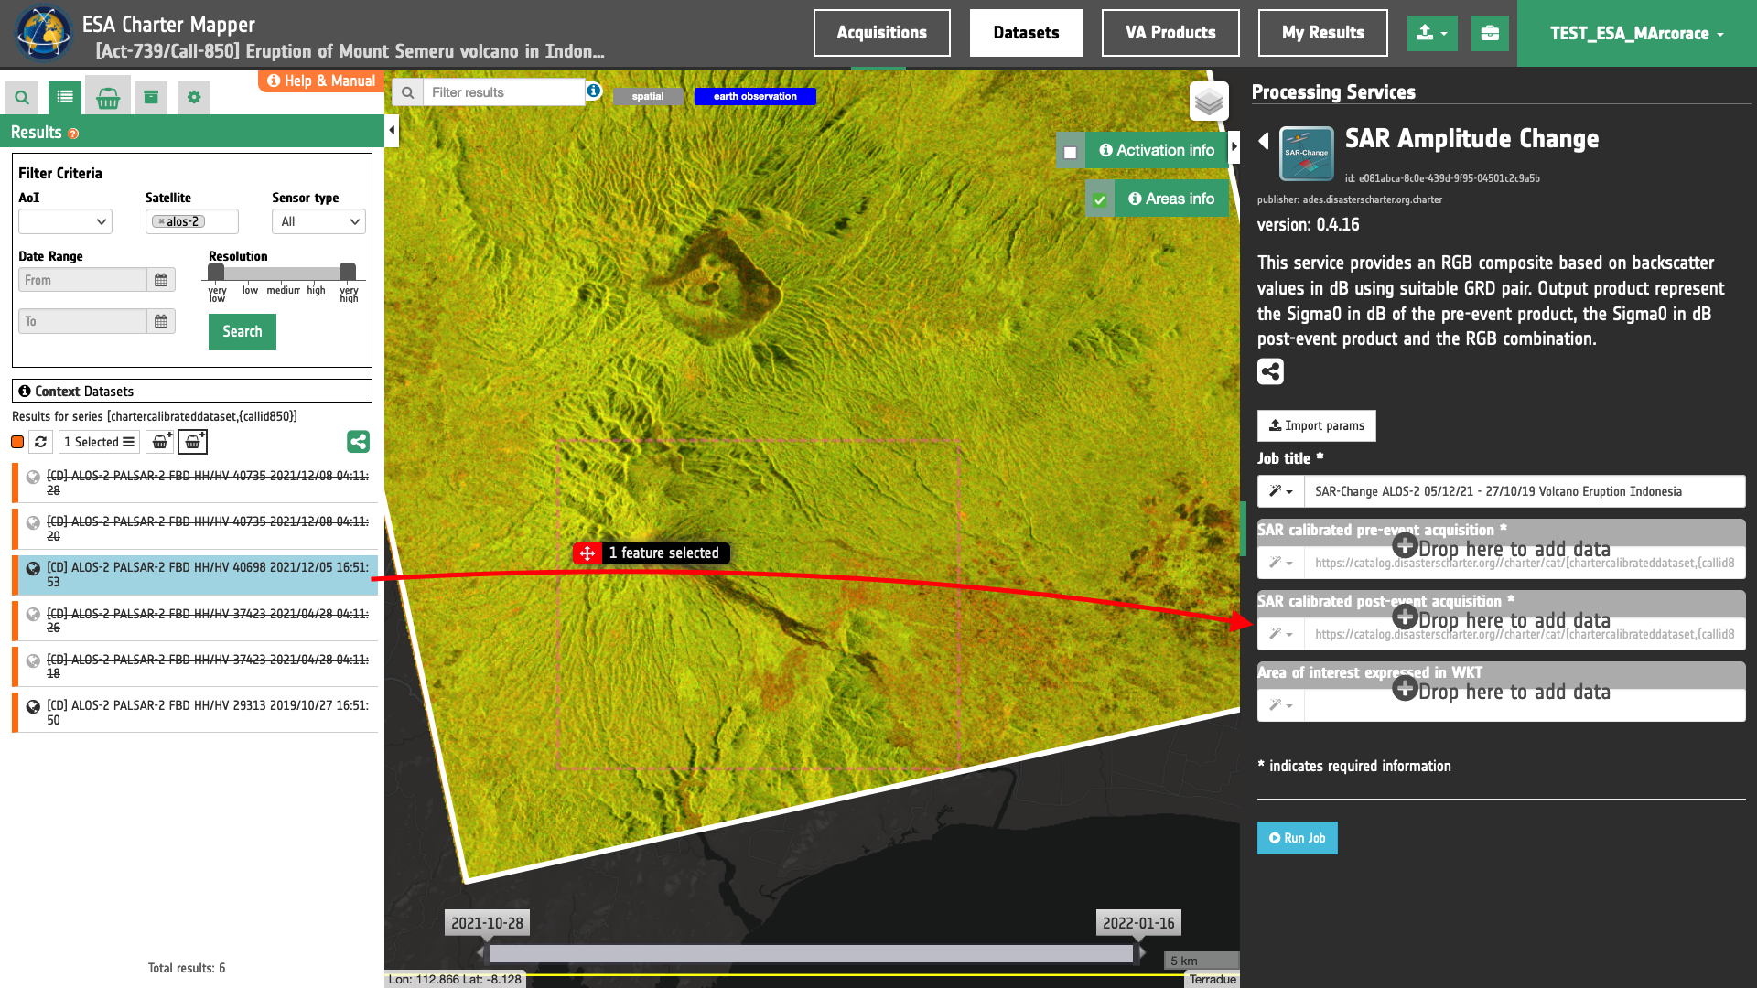Image resolution: width=1757 pixels, height=988 pixels.
Task: Open the TEST_ESA_MArcorace user menu
Action: (1636, 33)
